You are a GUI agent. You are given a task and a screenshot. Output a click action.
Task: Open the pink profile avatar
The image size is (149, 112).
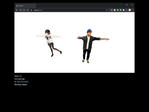coord(130,10)
